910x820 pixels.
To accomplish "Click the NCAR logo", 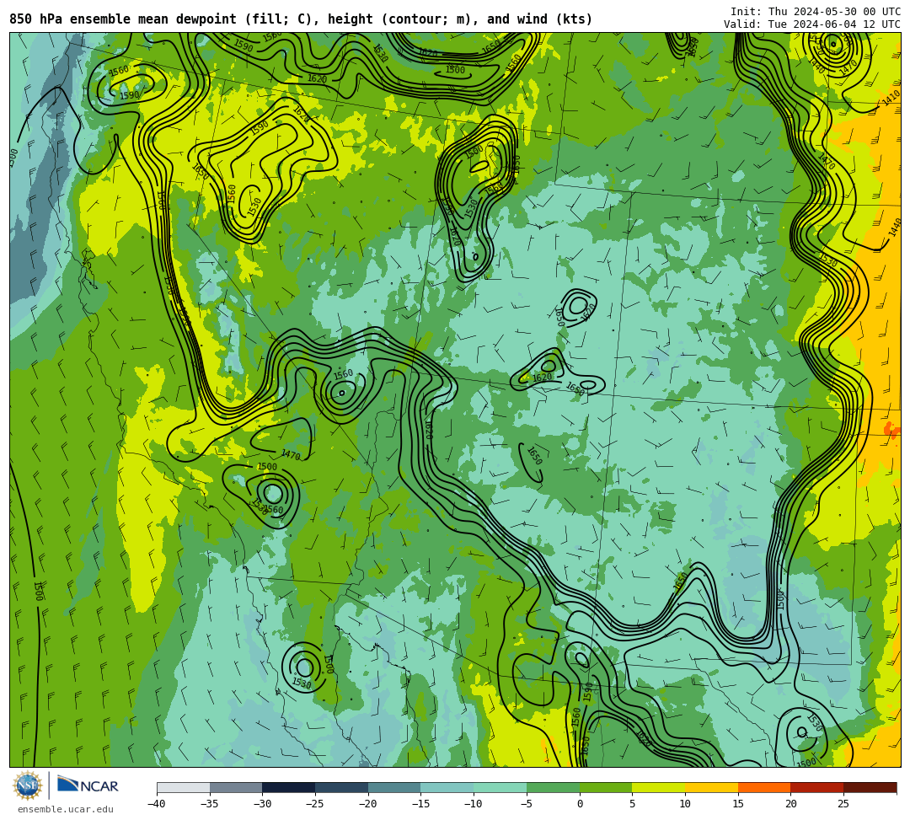I will (x=88, y=785).
